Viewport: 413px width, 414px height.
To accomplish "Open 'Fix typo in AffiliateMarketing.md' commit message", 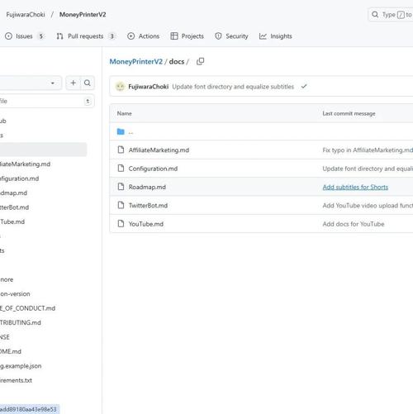I will (x=368, y=150).
